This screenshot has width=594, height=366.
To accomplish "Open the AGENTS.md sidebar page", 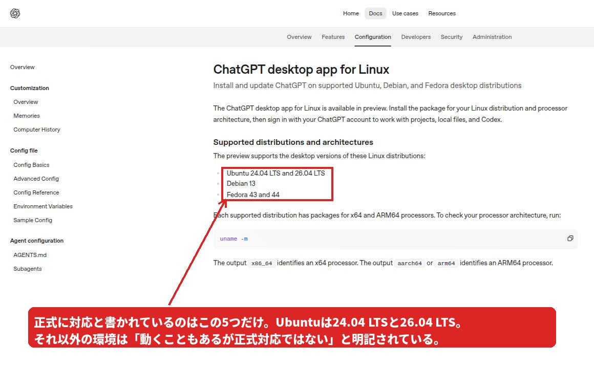I will 30,255.
